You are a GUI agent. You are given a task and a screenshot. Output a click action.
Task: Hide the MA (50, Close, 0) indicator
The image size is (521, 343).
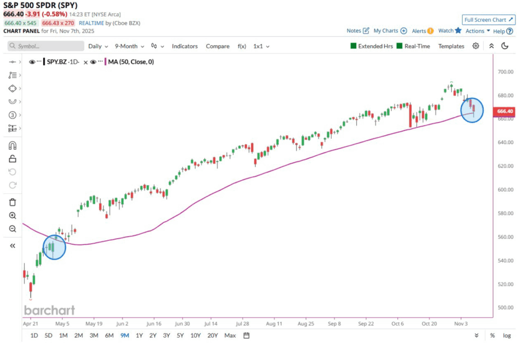click(94, 62)
